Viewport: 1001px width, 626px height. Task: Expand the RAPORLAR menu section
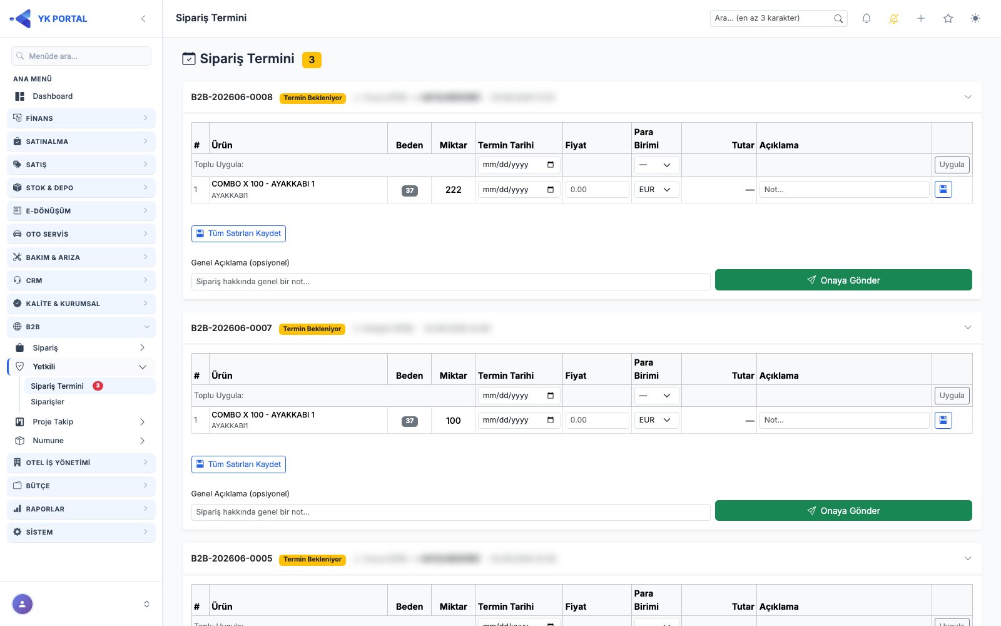tap(81, 509)
